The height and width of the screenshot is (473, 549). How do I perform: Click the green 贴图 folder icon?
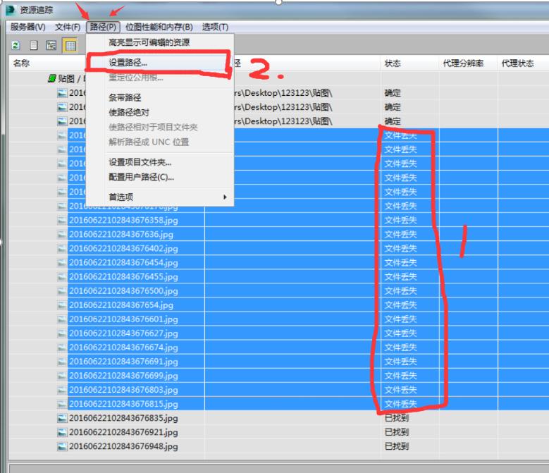(x=52, y=78)
